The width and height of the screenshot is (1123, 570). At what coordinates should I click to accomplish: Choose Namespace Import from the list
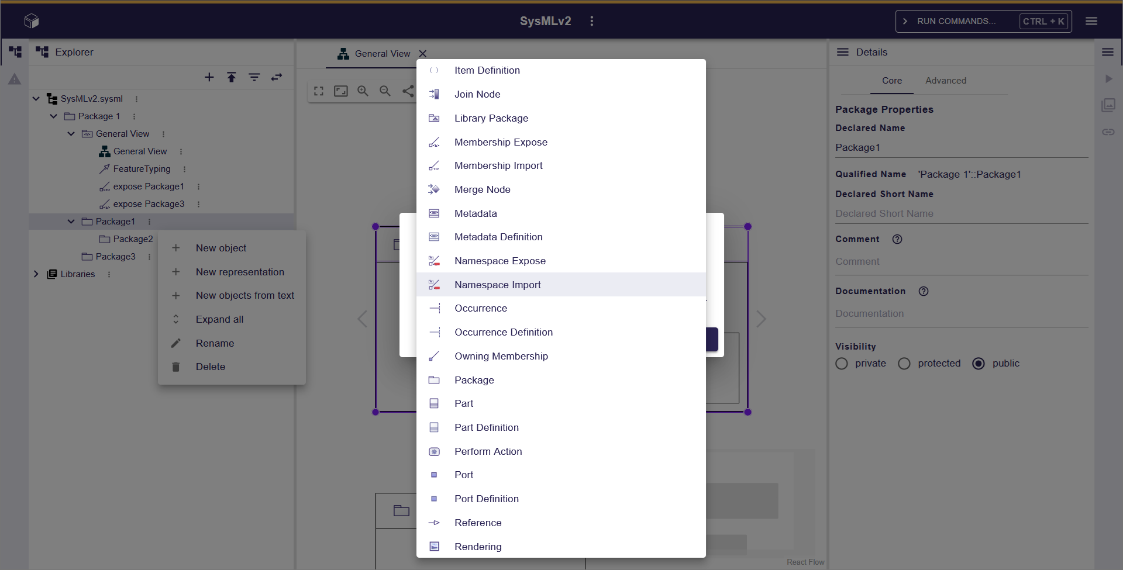(497, 285)
